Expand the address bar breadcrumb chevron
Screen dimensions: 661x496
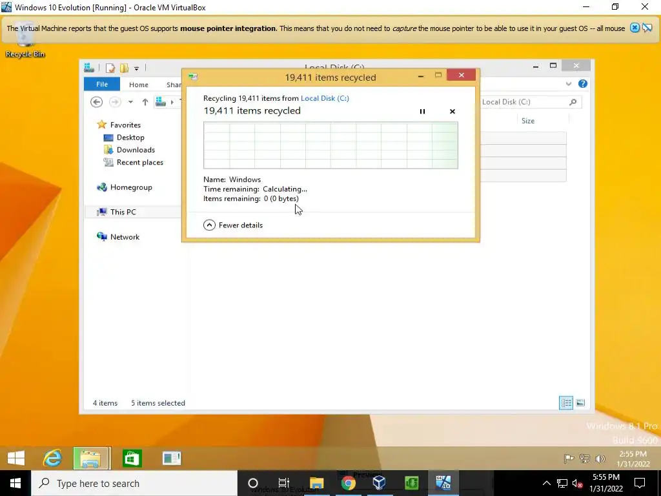pos(172,102)
